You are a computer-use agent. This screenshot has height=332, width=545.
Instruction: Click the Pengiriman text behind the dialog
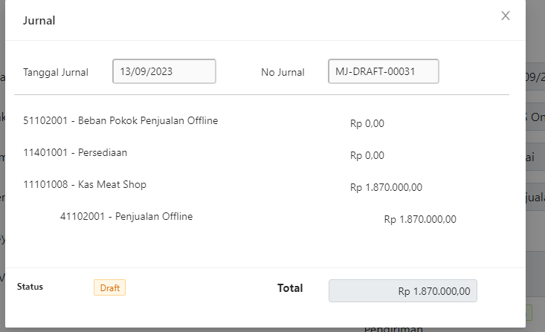(x=393, y=328)
